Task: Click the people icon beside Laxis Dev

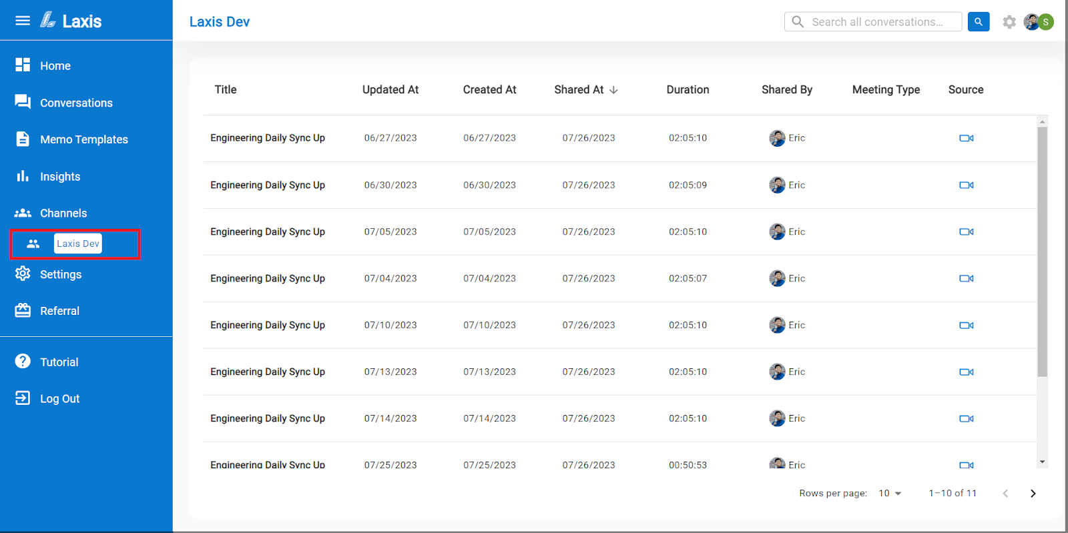Action: click(33, 244)
